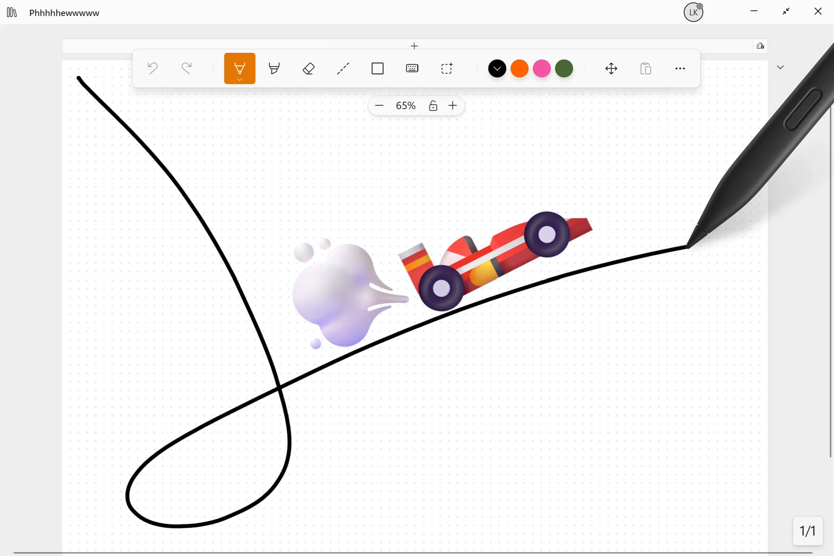This screenshot has height=556, width=834.
Task: Redo the last action
Action: tap(187, 68)
